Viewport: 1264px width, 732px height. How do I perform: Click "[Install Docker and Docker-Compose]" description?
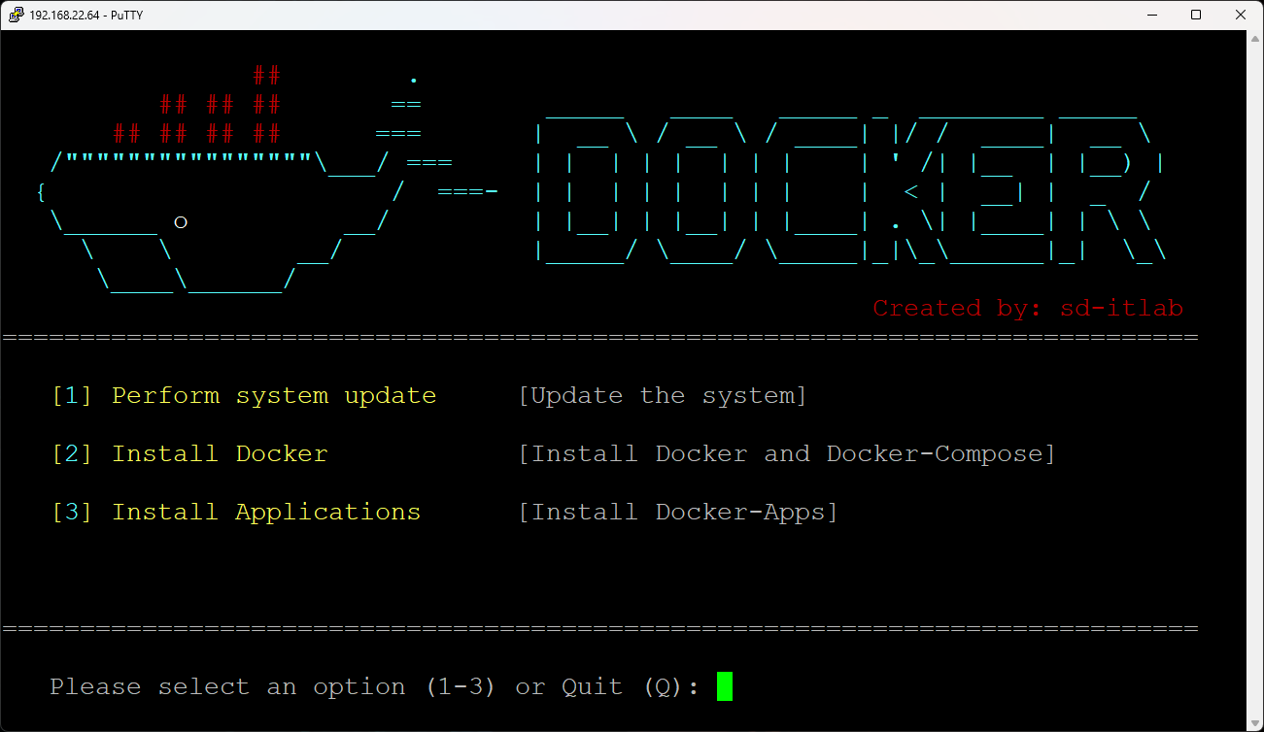pos(787,454)
